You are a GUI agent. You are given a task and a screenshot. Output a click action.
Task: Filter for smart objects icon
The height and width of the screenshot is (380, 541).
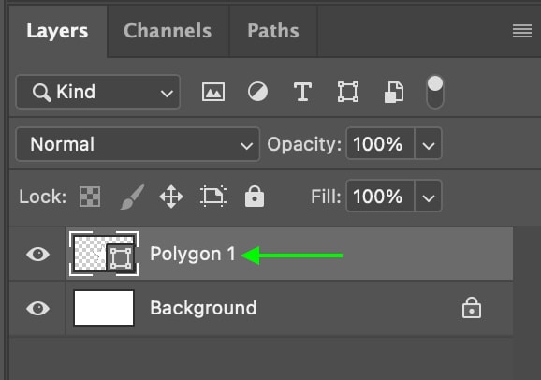pyautogui.click(x=394, y=92)
